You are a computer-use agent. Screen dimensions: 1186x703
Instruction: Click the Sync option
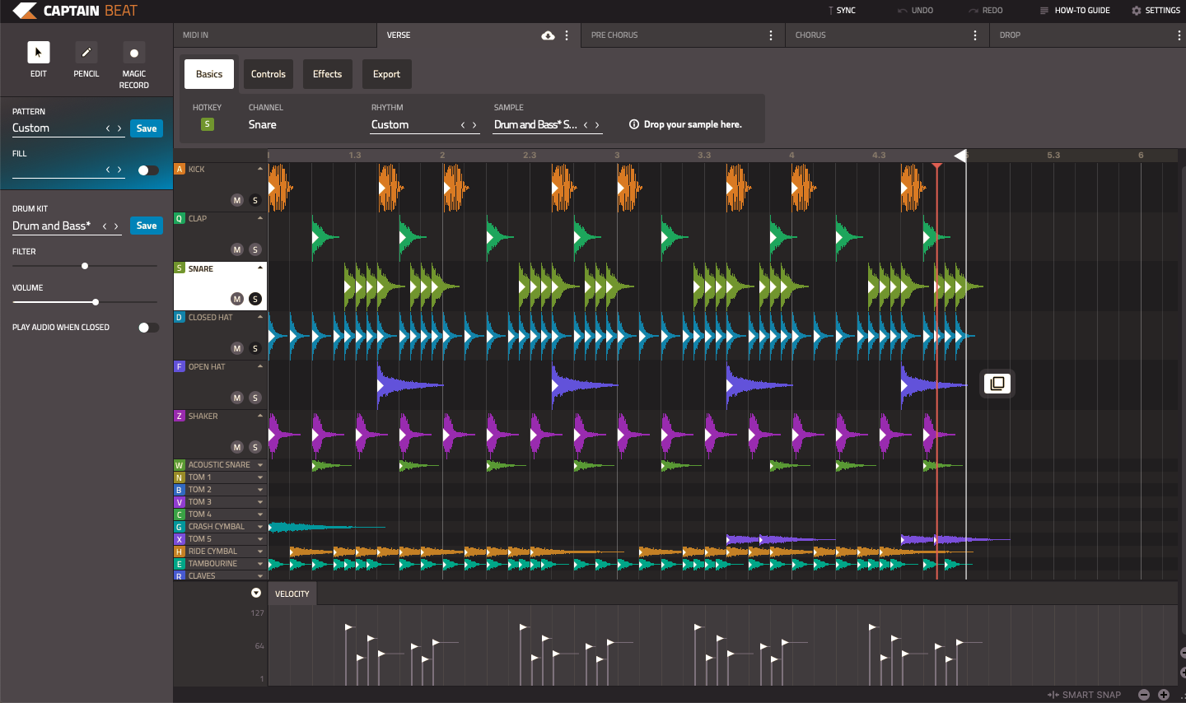tap(842, 11)
